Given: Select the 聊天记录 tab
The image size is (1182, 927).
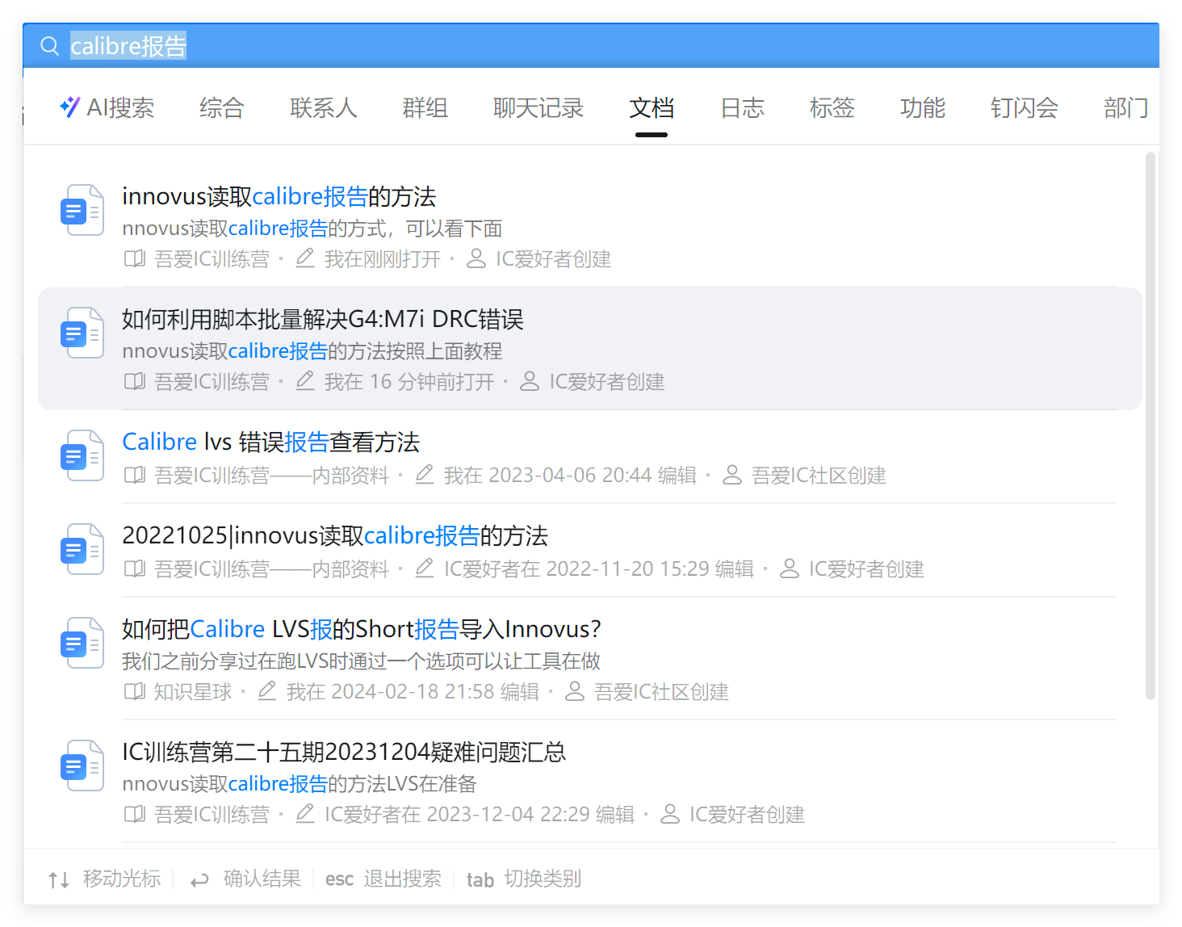Looking at the screenshot, I should (539, 107).
